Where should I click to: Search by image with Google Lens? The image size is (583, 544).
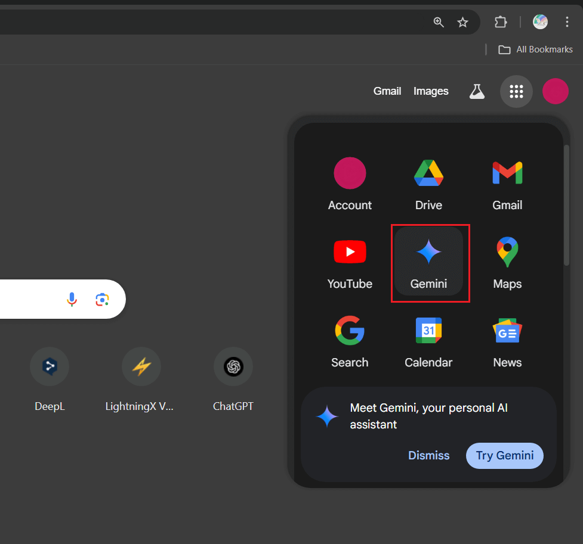point(102,299)
